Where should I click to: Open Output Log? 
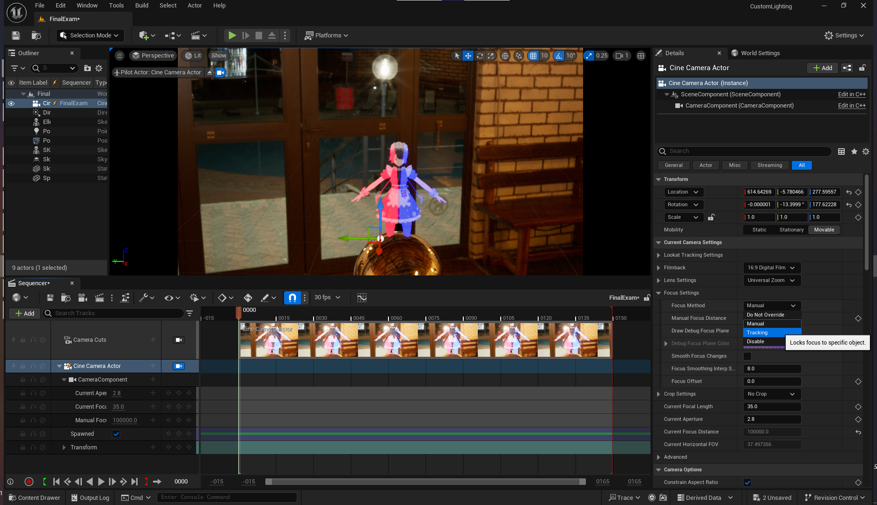click(x=90, y=498)
